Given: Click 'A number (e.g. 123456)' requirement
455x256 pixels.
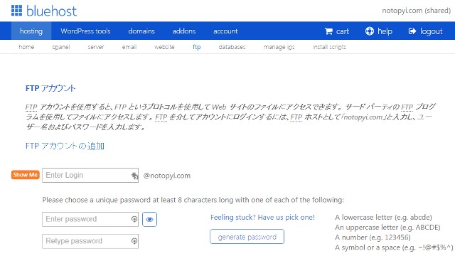Looking at the screenshot, I should (x=373, y=238).
